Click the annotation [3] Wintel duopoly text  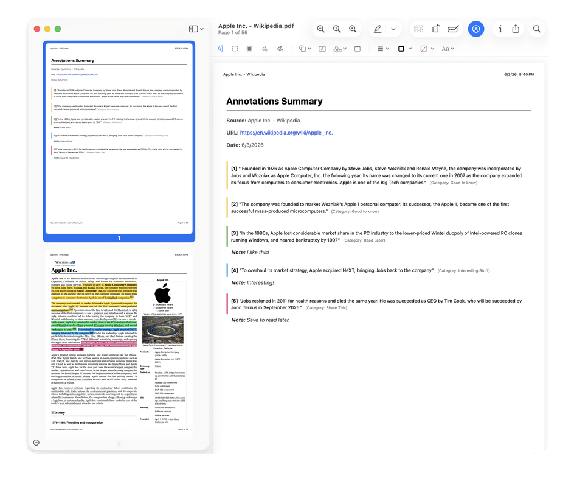click(x=377, y=236)
